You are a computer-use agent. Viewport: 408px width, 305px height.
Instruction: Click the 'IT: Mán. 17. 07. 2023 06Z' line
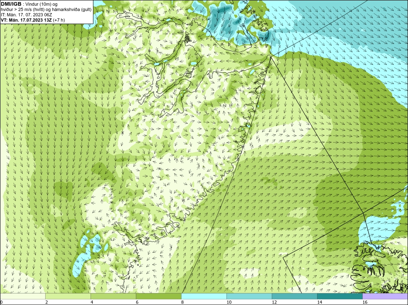click(27, 15)
